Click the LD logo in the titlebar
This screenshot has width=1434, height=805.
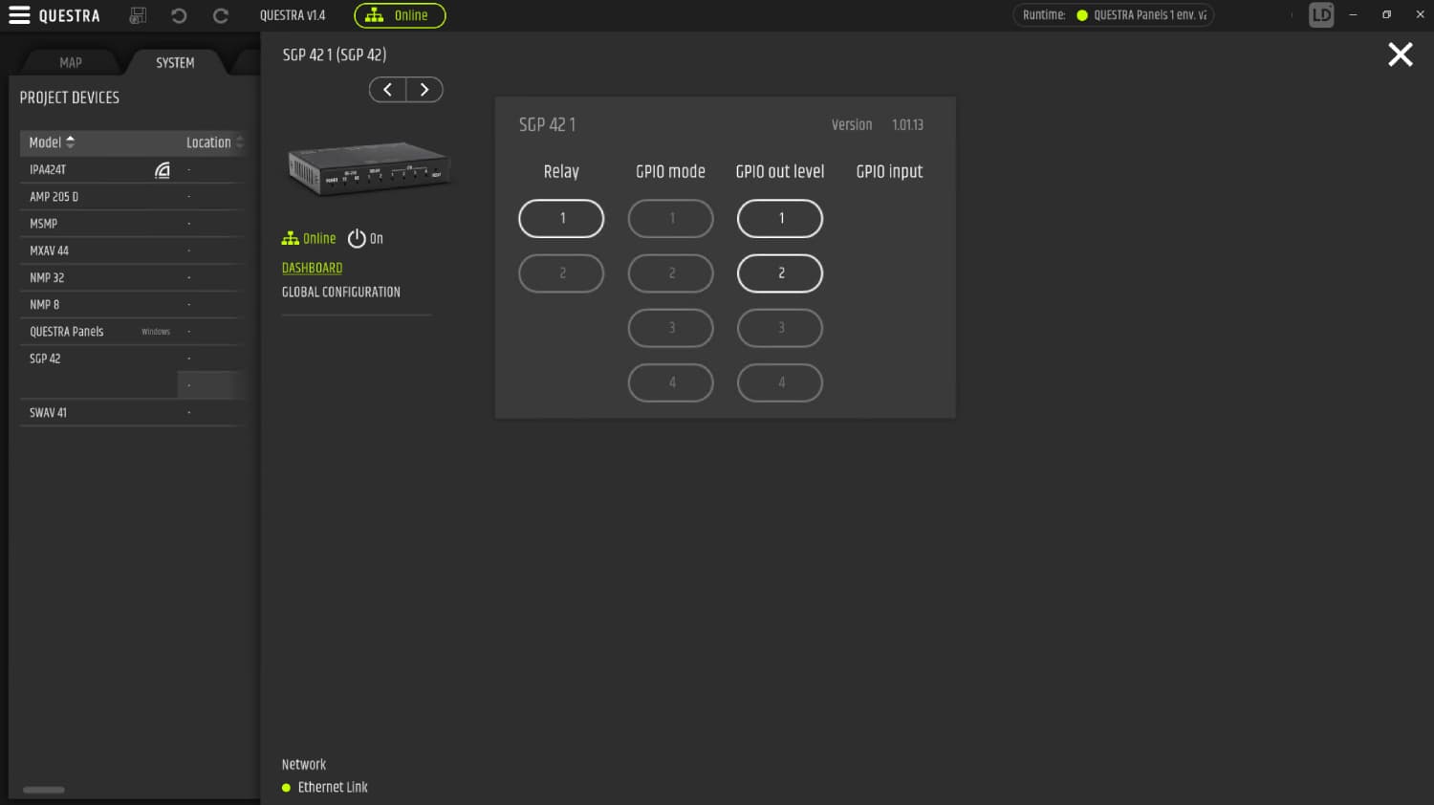pos(1321,14)
